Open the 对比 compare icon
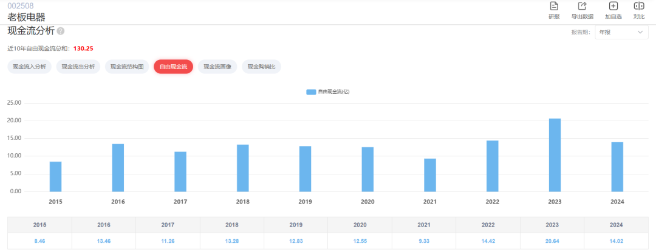The height and width of the screenshot is (252, 656). pos(639,6)
